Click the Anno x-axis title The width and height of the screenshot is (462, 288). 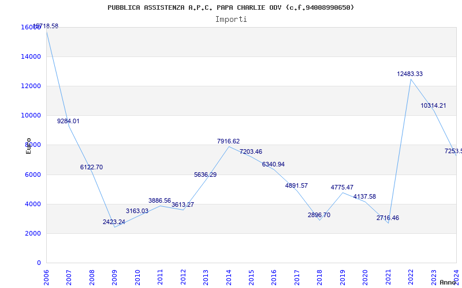click(448, 282)
